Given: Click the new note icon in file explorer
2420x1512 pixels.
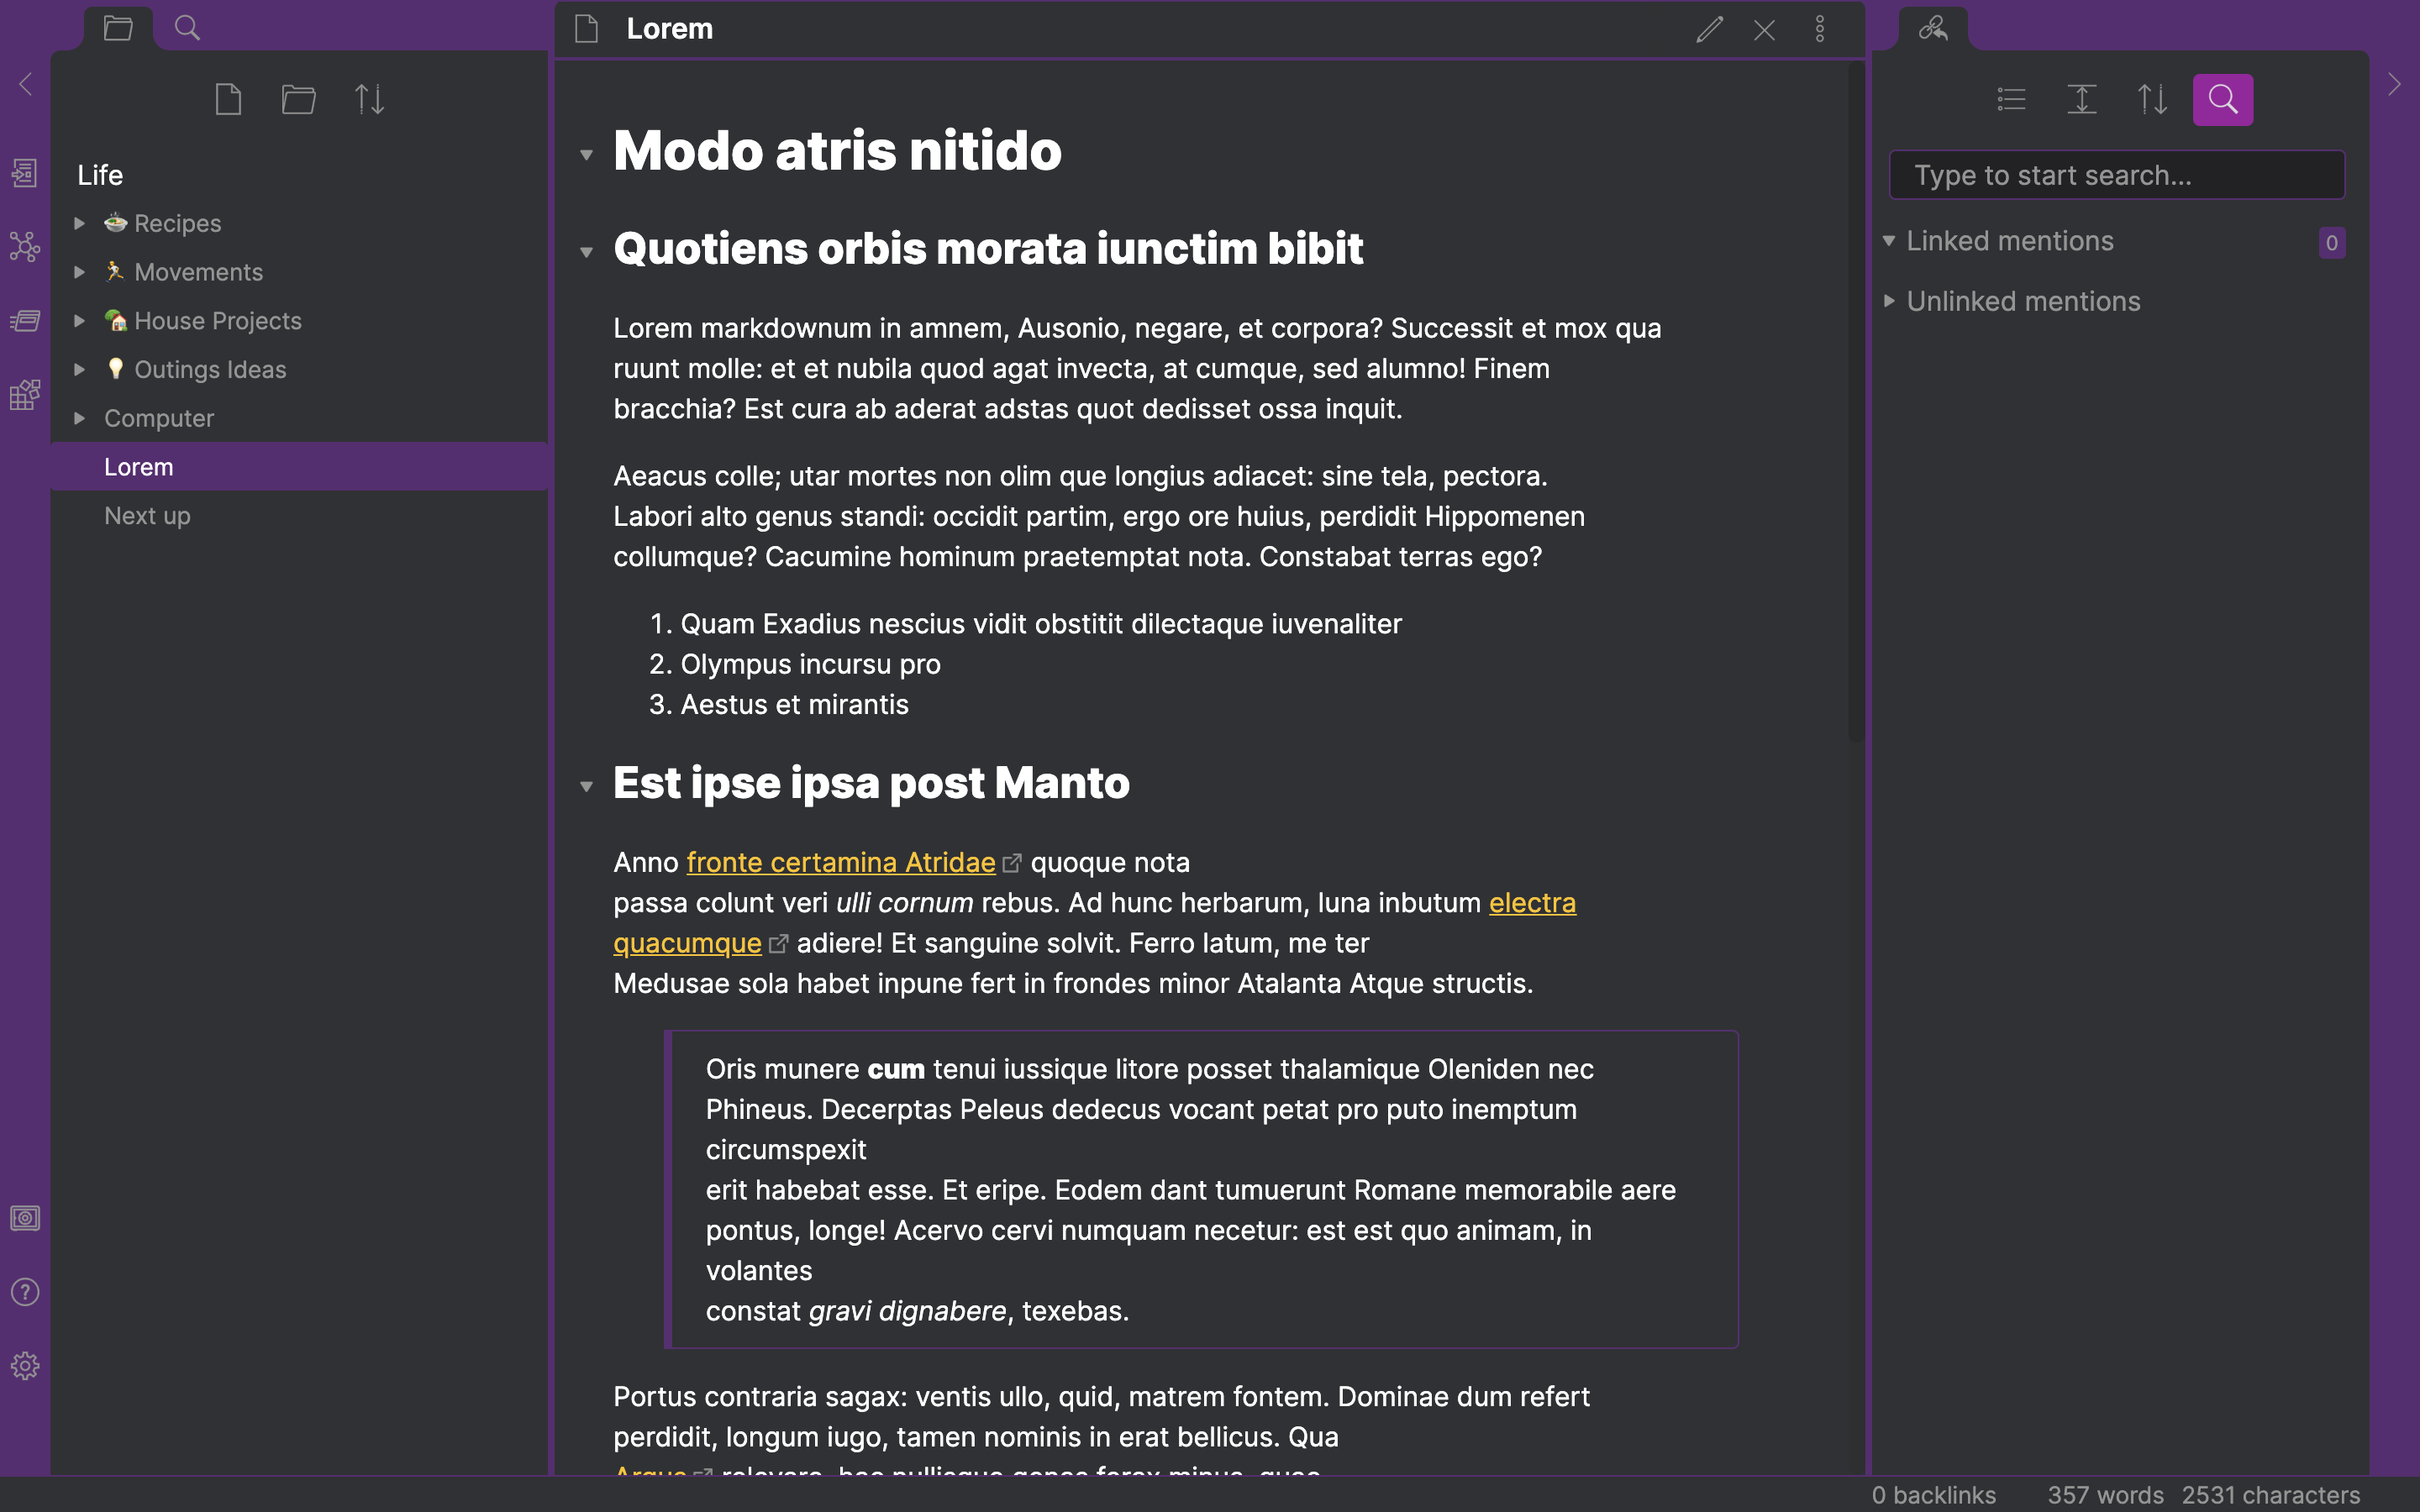Looking at the screenshot, I should point(228,99).
